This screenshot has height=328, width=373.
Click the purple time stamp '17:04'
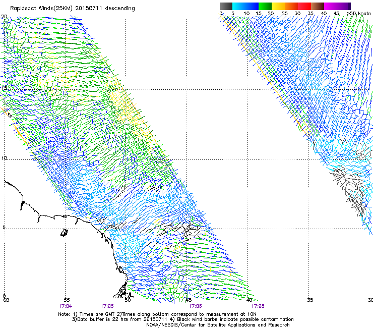(65, 306)
